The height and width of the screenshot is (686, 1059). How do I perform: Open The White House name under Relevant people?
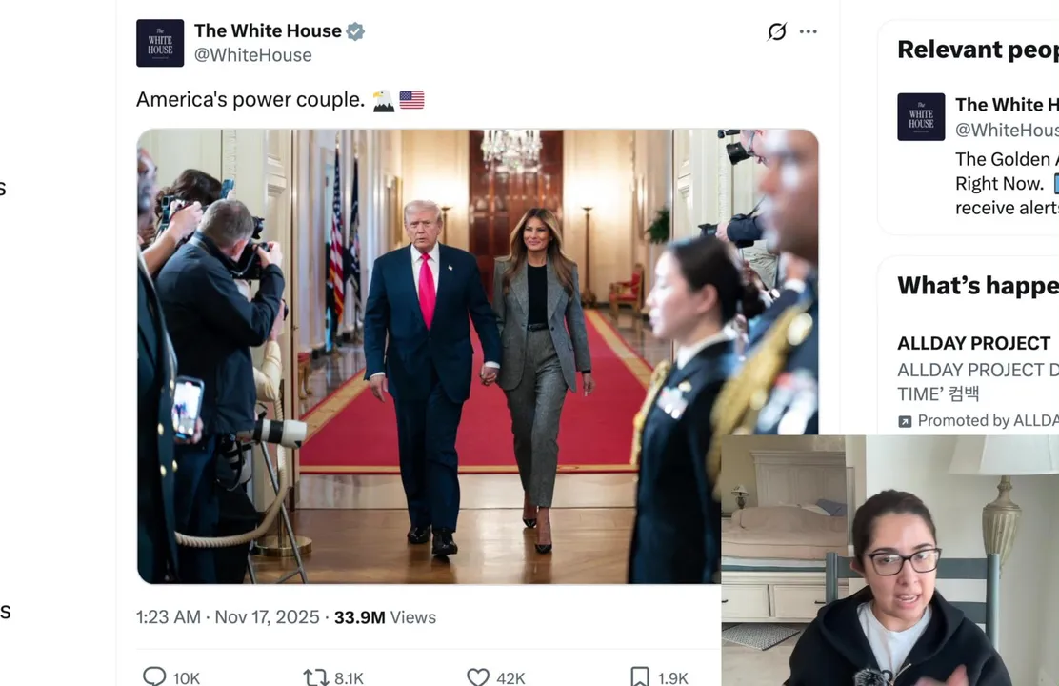1007,105
